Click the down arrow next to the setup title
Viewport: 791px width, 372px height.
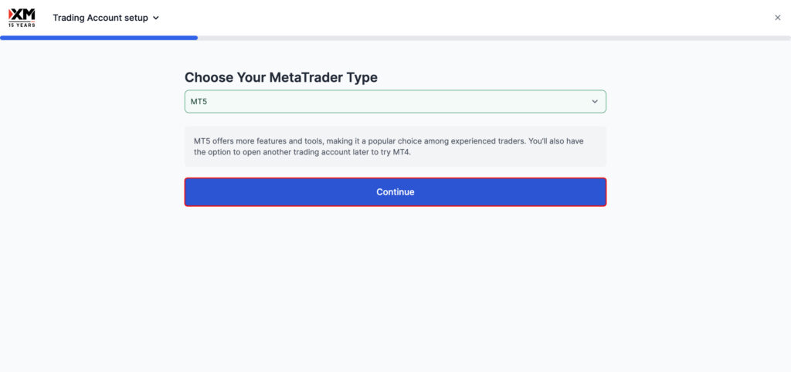click(156, 19)
